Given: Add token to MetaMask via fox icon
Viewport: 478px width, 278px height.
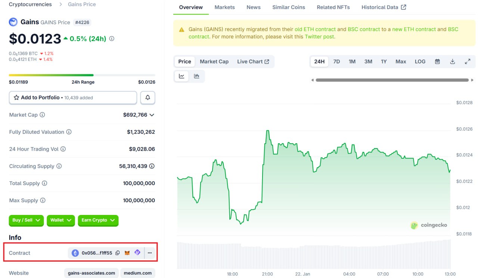Looking at the screenshot, I should (x=127, y=253).
